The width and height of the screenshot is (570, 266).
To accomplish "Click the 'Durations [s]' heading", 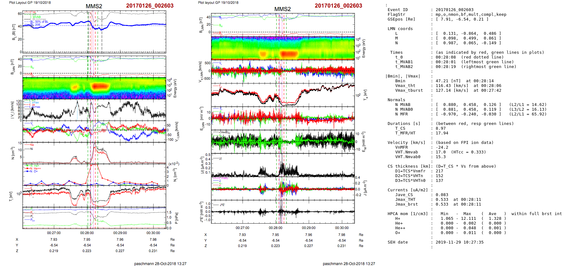I will [x=404, y=124].
